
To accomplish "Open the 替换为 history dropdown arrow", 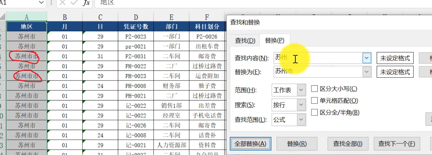I will point(367,72).
